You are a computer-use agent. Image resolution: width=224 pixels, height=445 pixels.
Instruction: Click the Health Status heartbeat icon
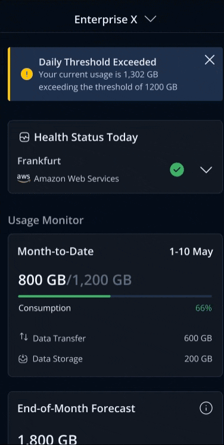tap(24, 138)
